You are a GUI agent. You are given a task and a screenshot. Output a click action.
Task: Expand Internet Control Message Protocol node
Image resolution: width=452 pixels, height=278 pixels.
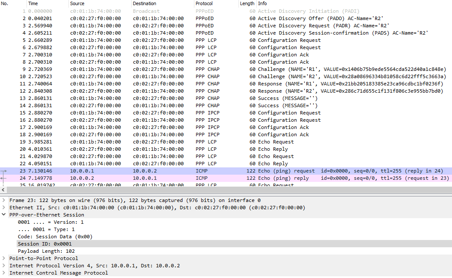pos(4,273)
